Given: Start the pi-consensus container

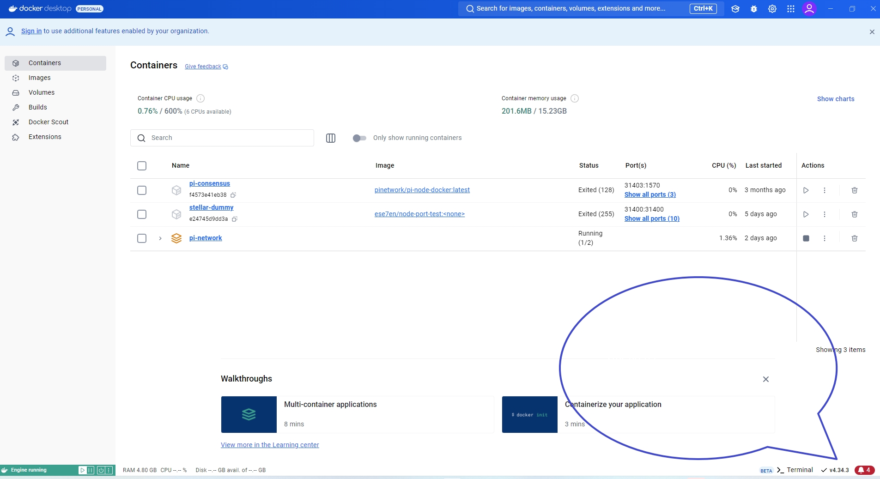Looking at the screenshot, I should (x=806, y=190).
